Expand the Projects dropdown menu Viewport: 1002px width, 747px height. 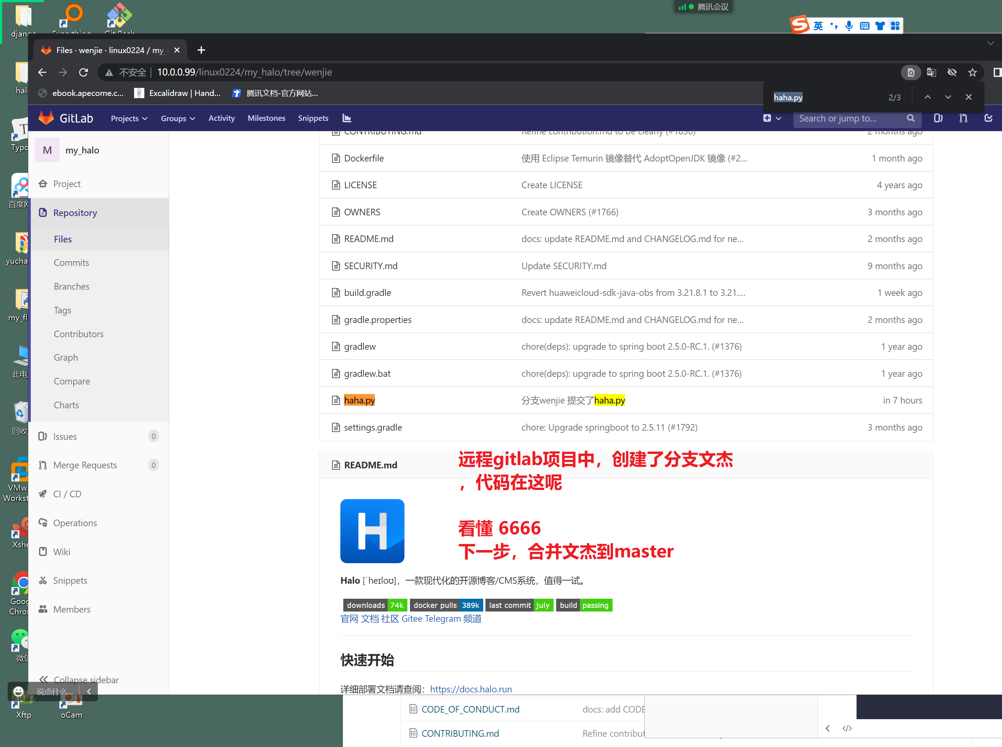click(129, 119)
